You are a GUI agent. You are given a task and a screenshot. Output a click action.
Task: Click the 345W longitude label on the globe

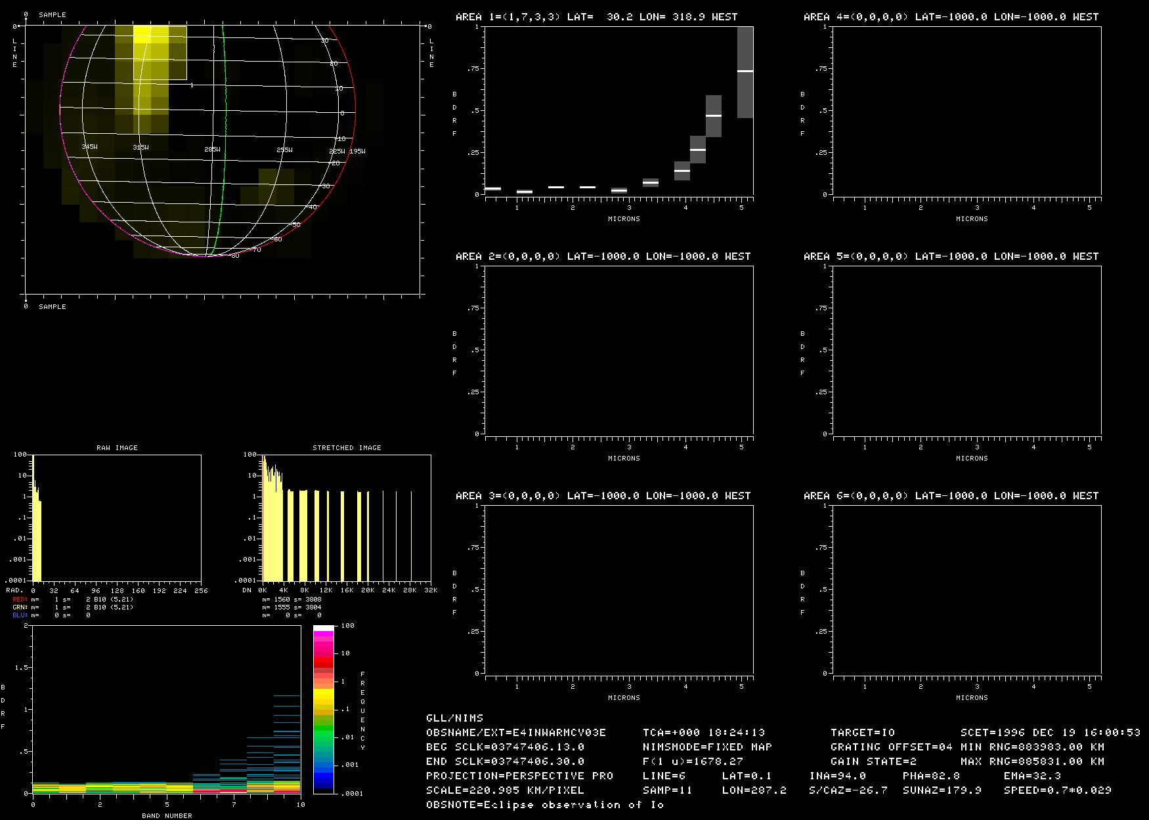point(90,147)
